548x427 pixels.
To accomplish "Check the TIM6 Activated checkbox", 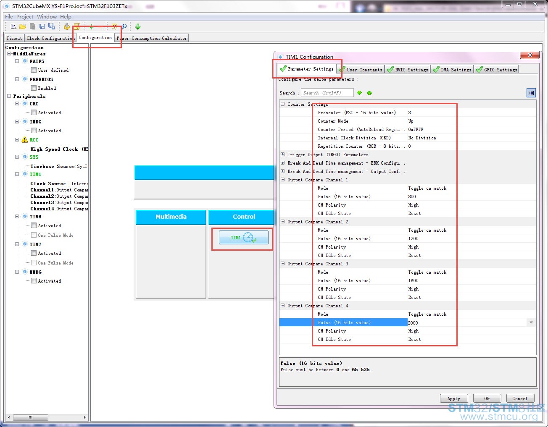I will pyautogui.click(x=34, y=225).
